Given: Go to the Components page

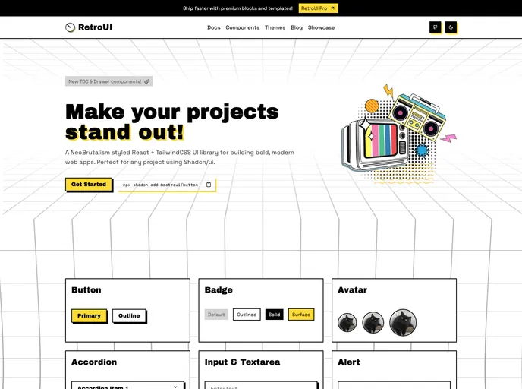Looking at the screenshot, I should [x=243, y=27].
